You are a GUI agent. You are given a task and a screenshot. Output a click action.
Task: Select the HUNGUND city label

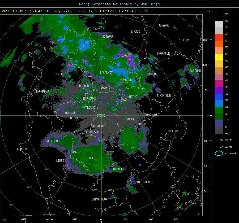tap(126, 80)
